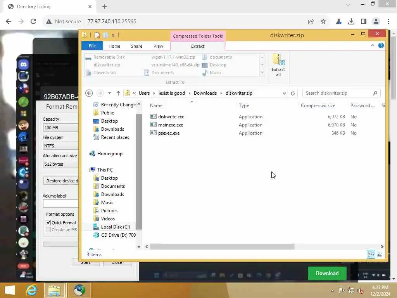
Task: Go forward in Explorer navigation
Action: click(100, 93)
